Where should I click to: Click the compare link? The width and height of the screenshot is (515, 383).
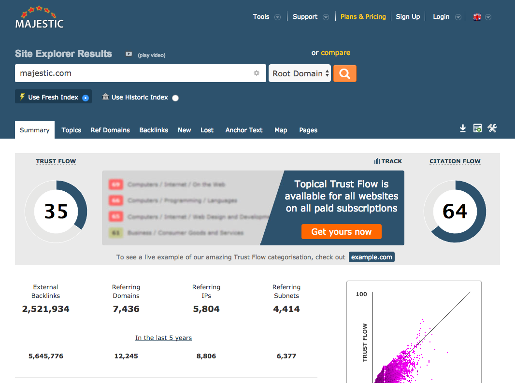336,53
